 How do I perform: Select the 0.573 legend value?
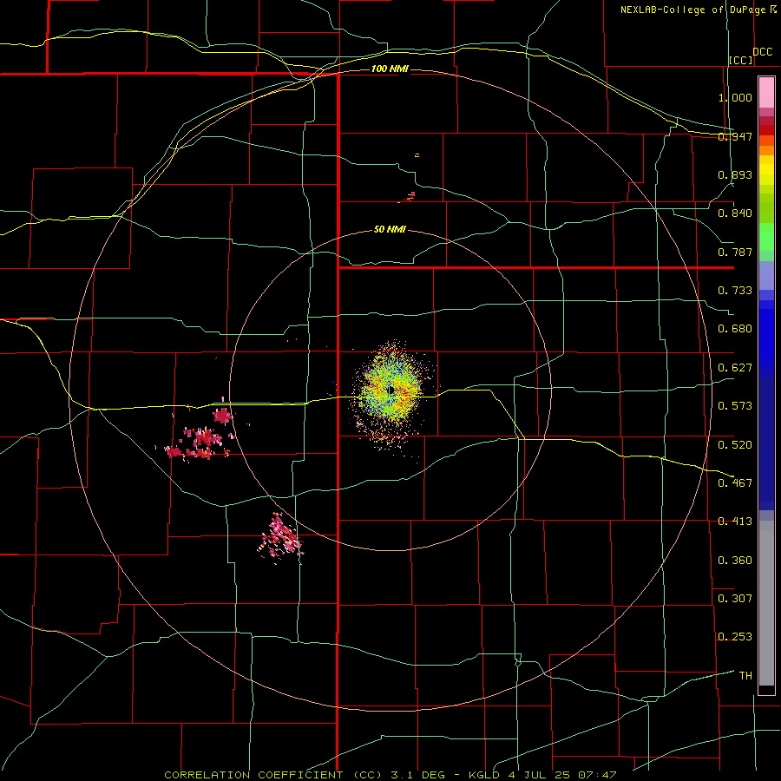pyautogui.click(x=735, y=406)
